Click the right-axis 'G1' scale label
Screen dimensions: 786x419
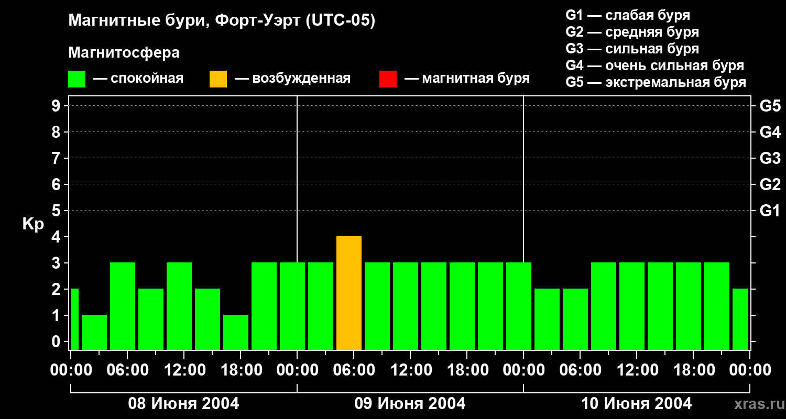[x=770, y=211]
